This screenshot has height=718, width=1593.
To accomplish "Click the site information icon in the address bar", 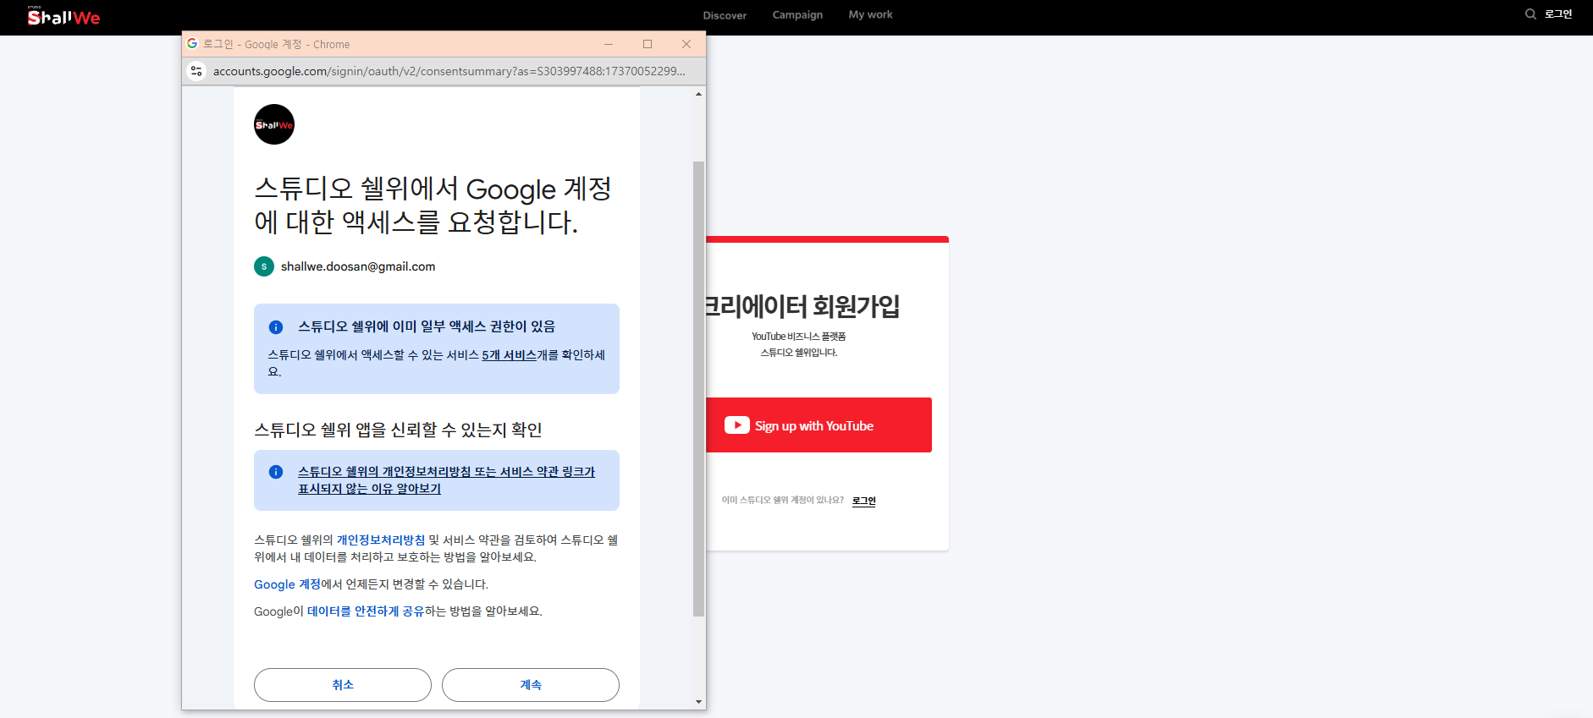I will (x=196, y=71).
